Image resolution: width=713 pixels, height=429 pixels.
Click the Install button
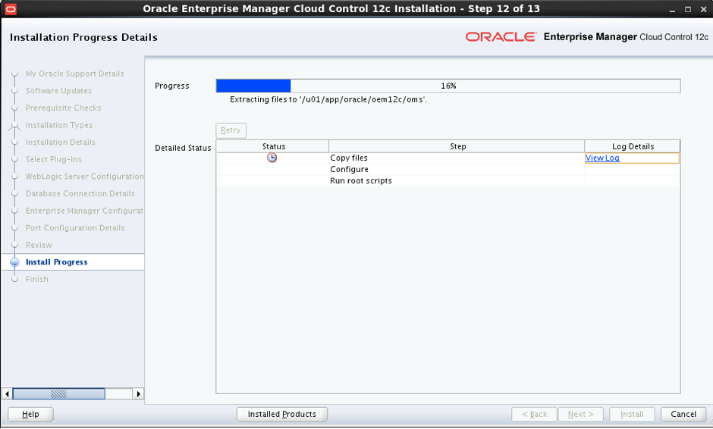point(632,414)
